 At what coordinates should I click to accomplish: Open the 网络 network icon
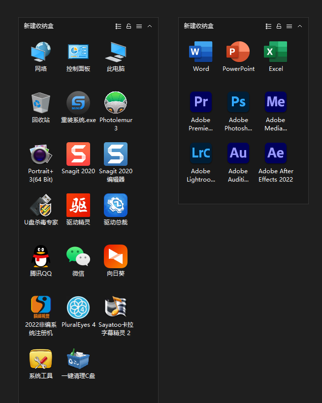point(41,52)
